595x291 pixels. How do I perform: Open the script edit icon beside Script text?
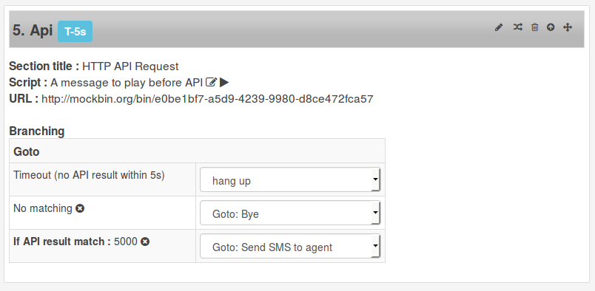(x=212, y=82)
